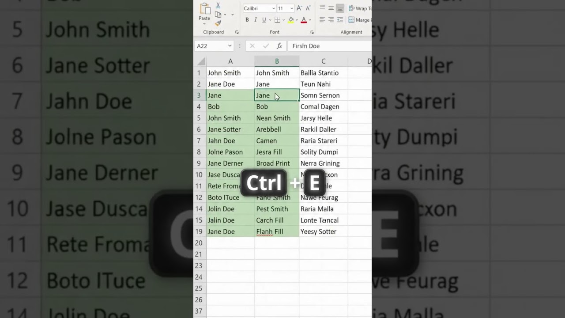Click the indent icon in Alignment group
Viewport: 565px width, 318px height.
[x=340, y=20]
